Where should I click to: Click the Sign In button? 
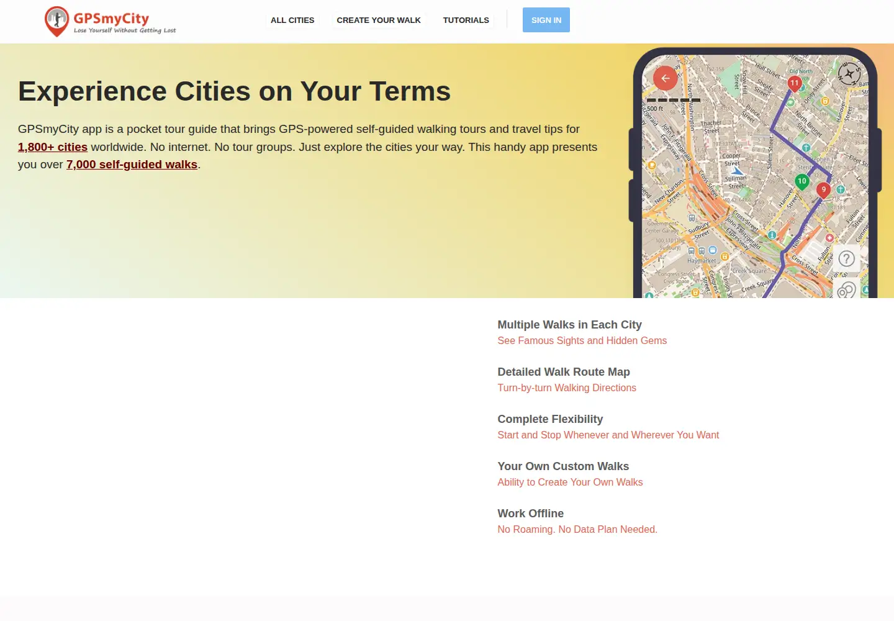[546, 20]
